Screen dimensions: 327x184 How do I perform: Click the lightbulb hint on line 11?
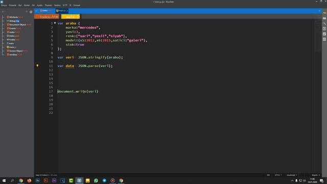tap(37, 66)
